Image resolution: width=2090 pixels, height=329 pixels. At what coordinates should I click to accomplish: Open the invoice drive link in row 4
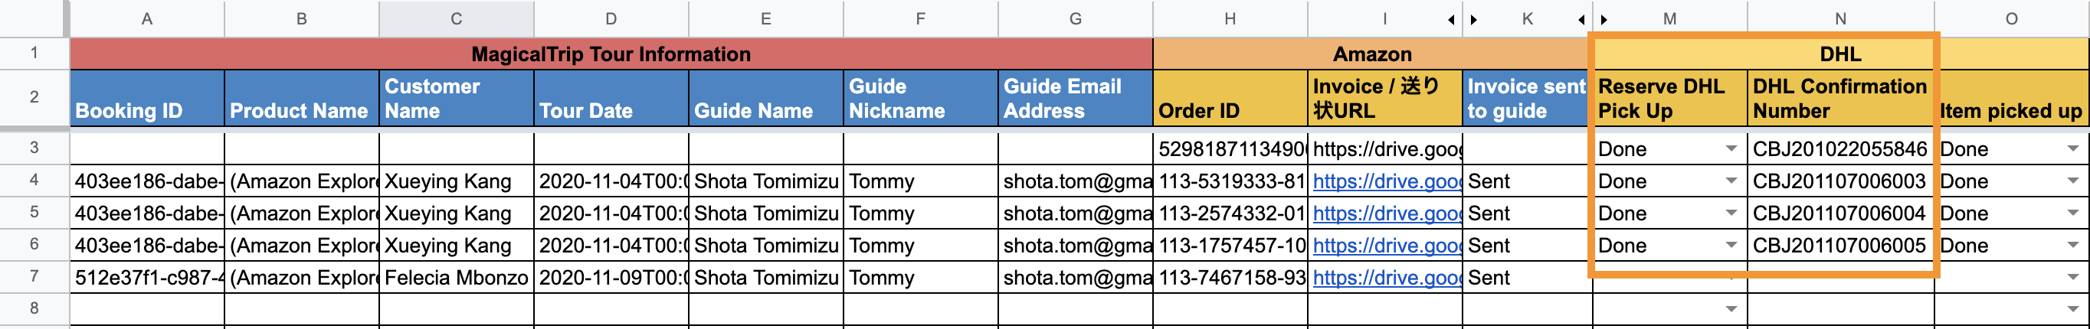tap(1386, 181)
